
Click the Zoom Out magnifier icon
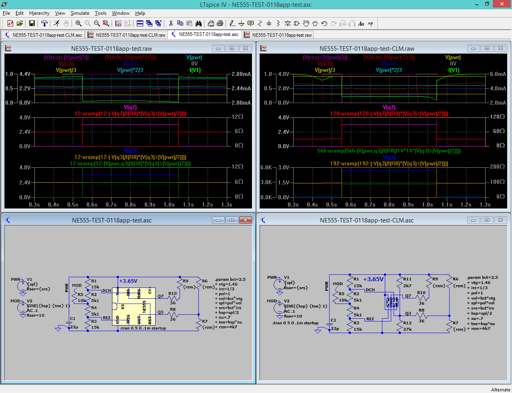point(97,24)
